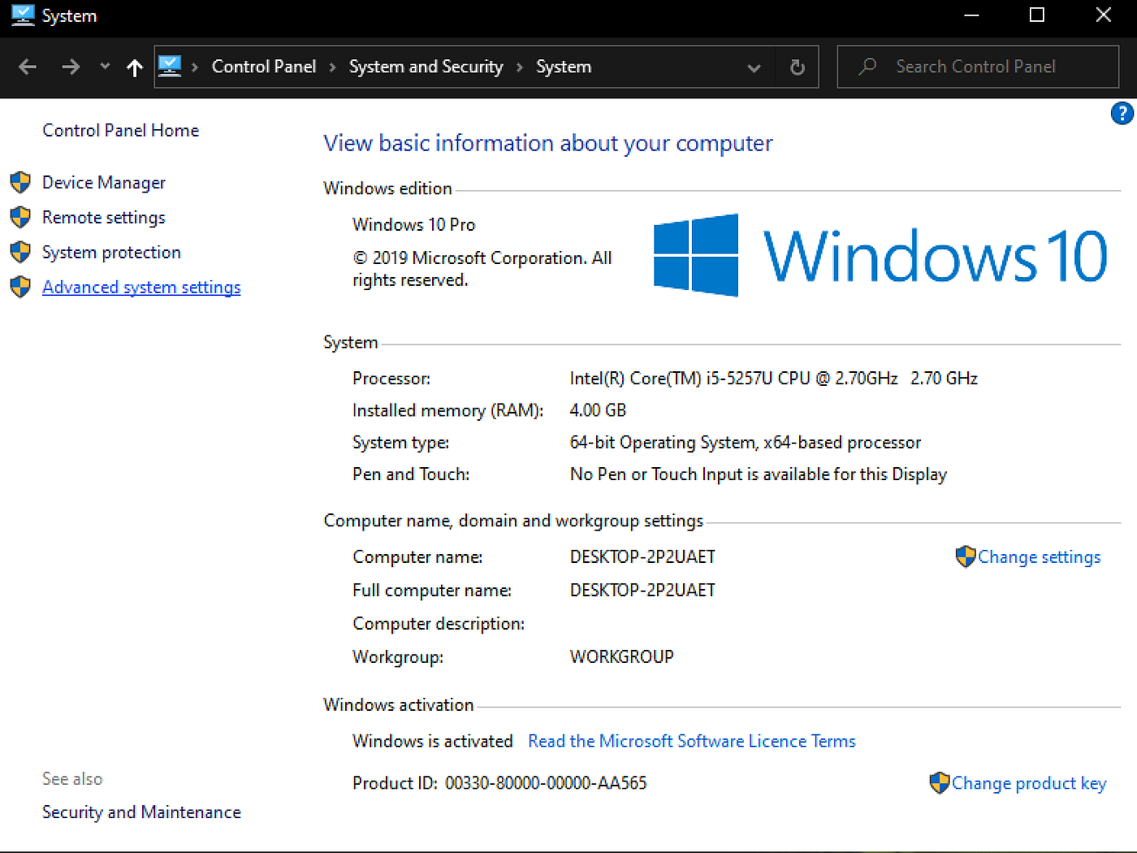Read the Microsoft Software Licence Terms
Screen dimensions: 1137x853
[x=692, y=741]
